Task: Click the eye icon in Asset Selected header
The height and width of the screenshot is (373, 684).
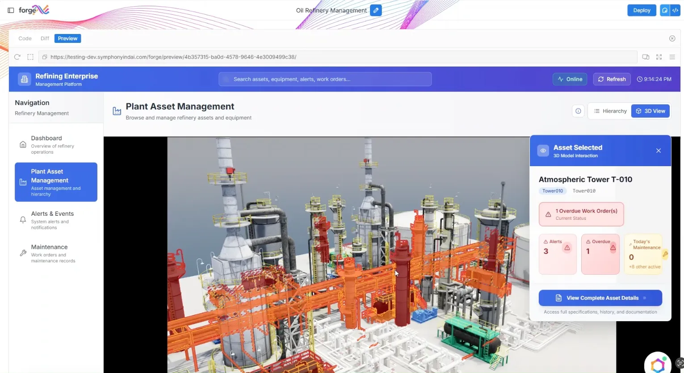Action: (x=543, y=151)
